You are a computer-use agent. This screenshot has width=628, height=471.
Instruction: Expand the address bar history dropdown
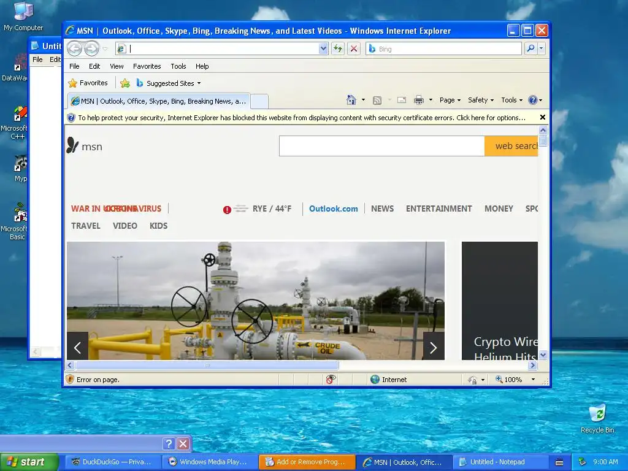(323, 49)
